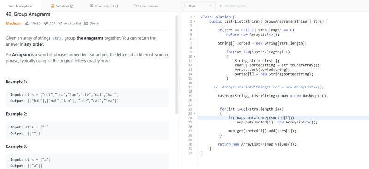Click the heart Add to List icon

[60, 23]
